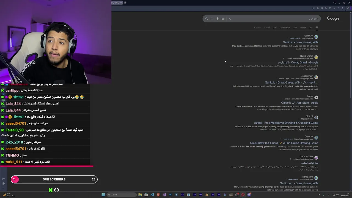This screenshot has height=198, width=352.
Task: Open 'Gartic.io - Draw, Guess, WIN' result
Action: click(x=300, y=42)
